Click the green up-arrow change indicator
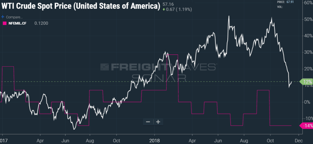This screenshot has height=144, width=313. pyautogui.click(x=164, y=9)
